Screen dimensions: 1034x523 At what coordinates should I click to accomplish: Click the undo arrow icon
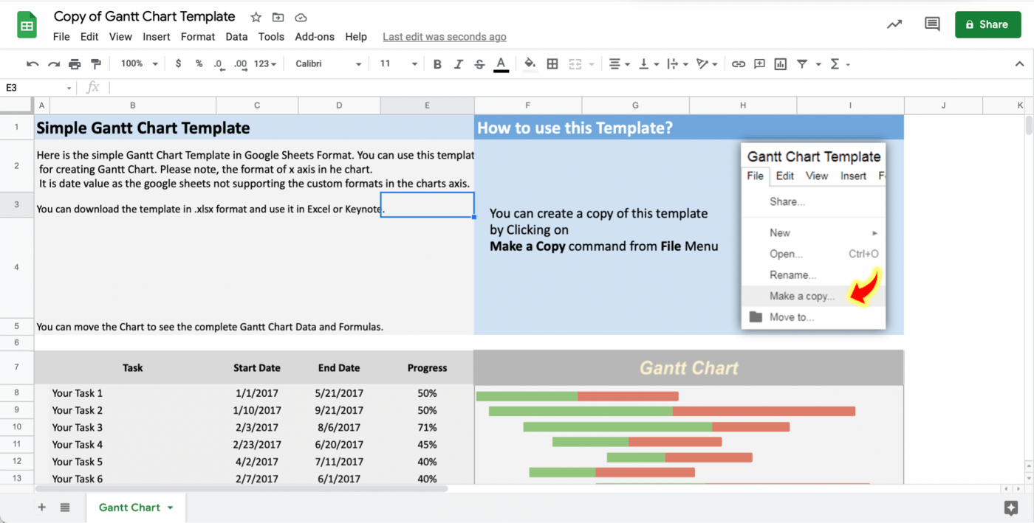pos(32,64)
